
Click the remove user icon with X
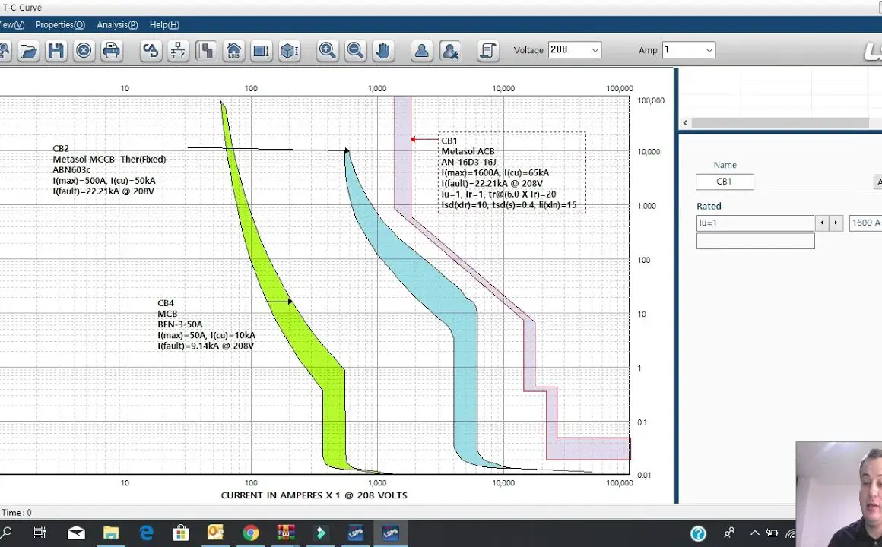pos(449,51)
